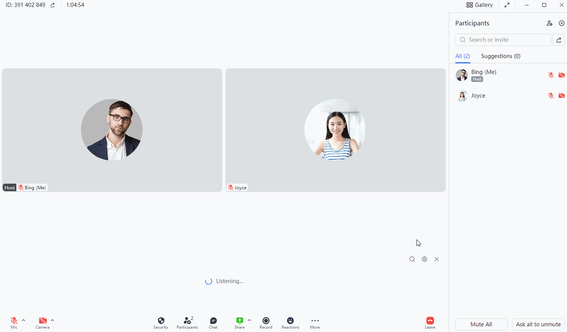Viewport: 567px width, 332px height.
Task: Click Ask all to unmute
Action: point(538,324)
